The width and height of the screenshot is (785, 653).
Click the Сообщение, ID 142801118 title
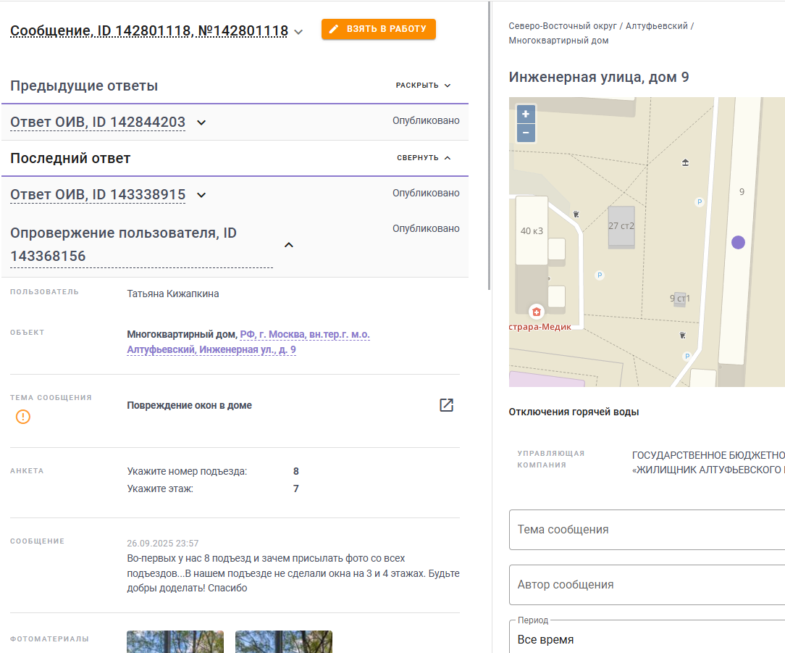149,31
